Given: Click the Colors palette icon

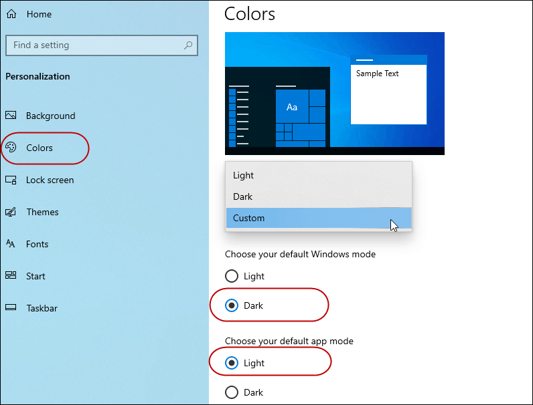Looking at the screenshot, I should click(x=11, y=147).
